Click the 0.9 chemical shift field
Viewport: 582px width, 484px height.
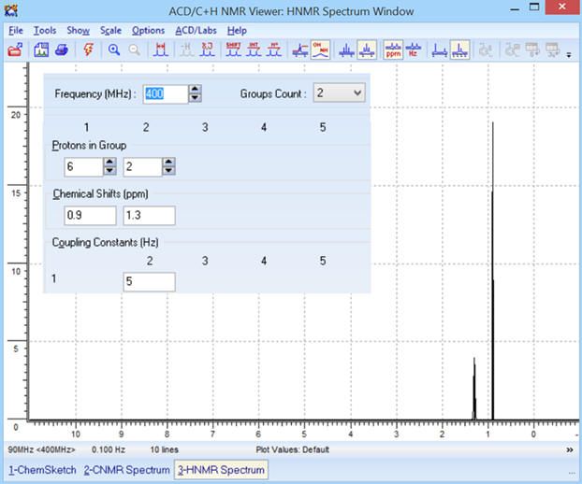pos(90,216)
